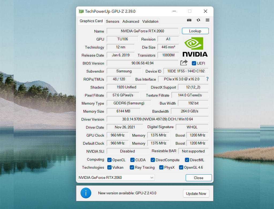Click the Shaders field 1920 Unified
The width and height of the screenshot is (274, 209).
pos(127,87)
